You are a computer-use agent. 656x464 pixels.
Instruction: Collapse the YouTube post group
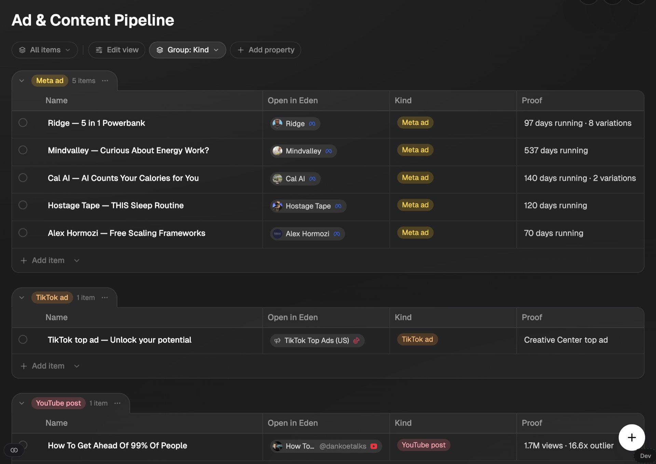[22, 403]
